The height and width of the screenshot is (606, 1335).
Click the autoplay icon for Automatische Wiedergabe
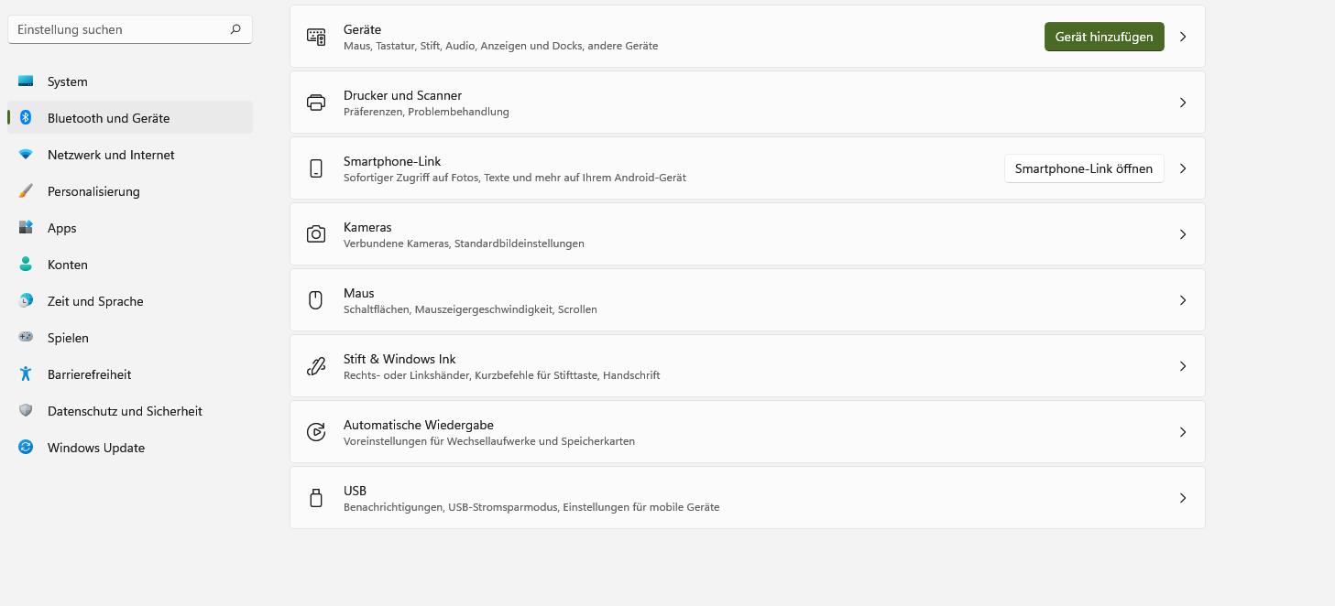click(316, 432)
